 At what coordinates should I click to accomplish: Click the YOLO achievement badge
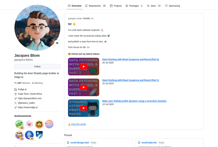point(49,124)
